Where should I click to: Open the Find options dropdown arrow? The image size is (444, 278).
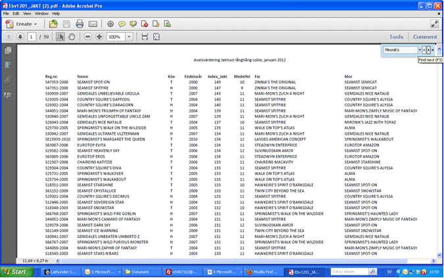pyautogui.click(x=419, y=50)
